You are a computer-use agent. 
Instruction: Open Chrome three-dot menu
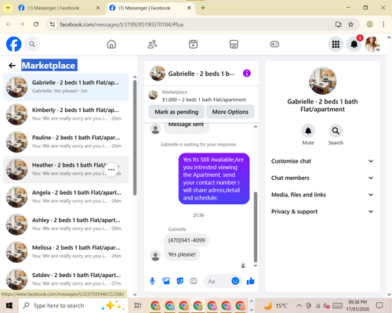click(x=383, y=24)
